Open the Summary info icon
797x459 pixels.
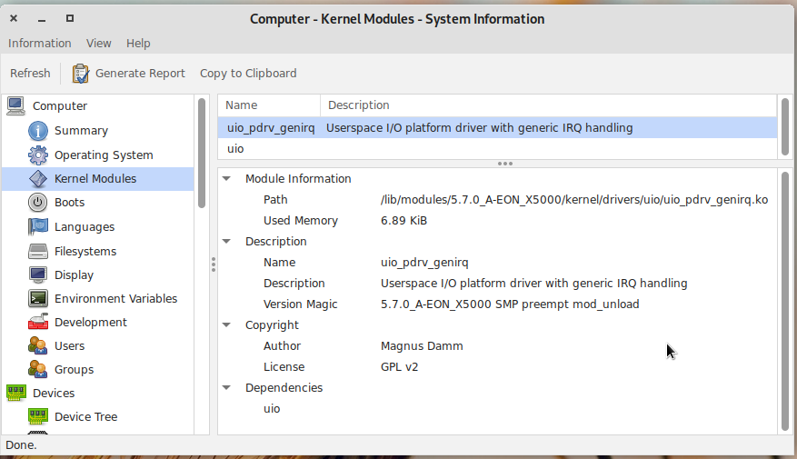point(37,131)
